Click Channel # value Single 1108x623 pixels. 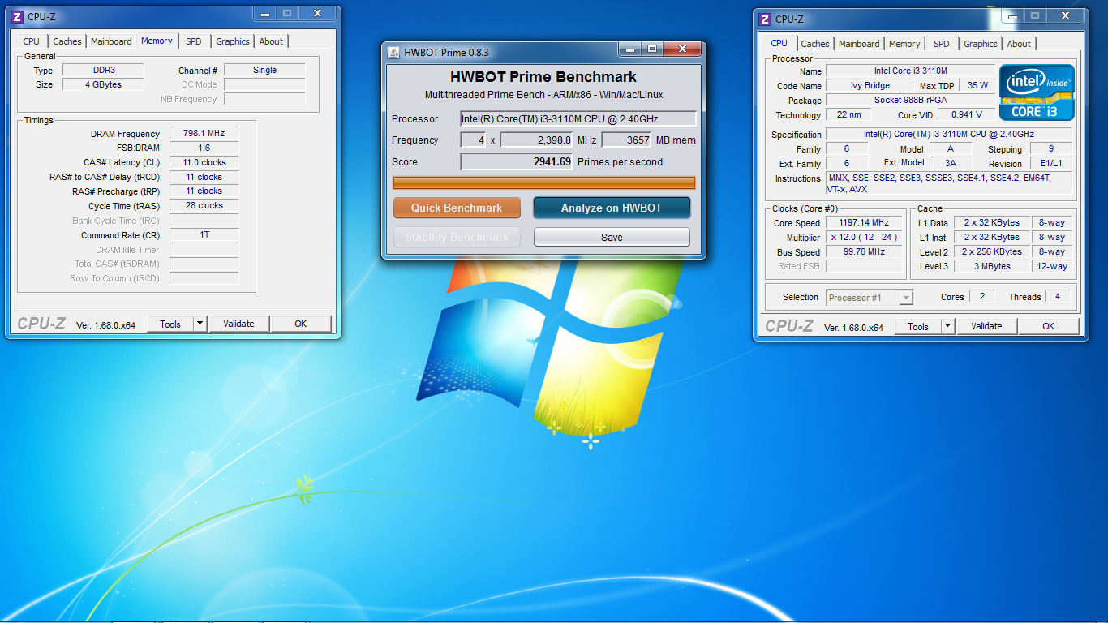(x=264, y=70)
